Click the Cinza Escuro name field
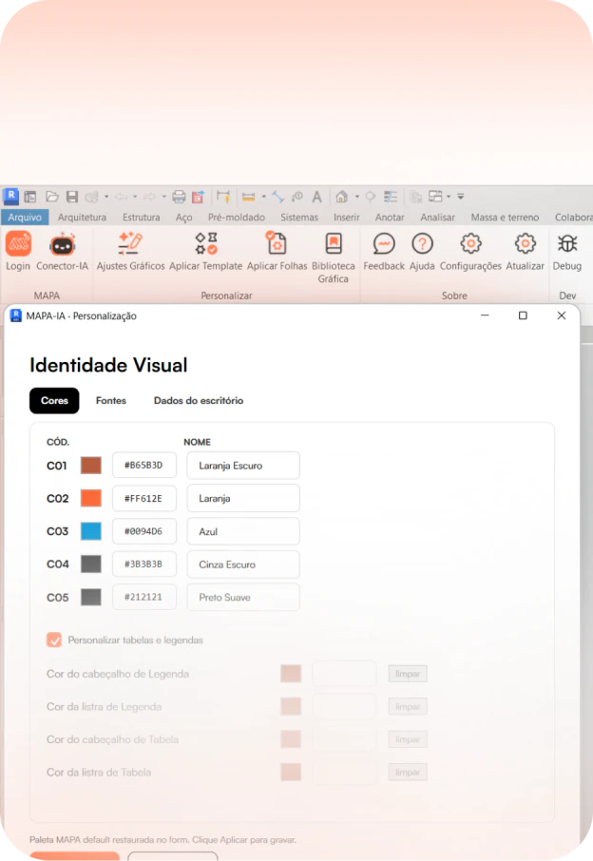Screen dimensions: 593x861 point(243,564)
